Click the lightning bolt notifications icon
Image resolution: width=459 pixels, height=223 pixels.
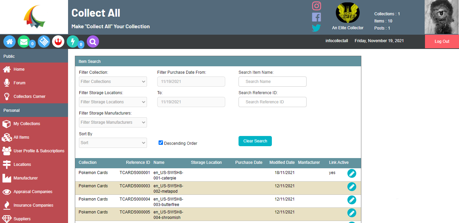(72, 41)
